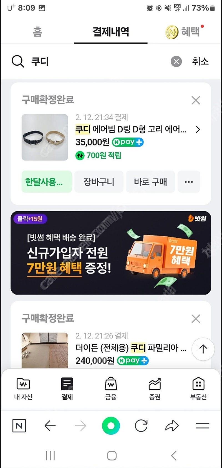Open the D-ring belt product thumbnail
222x468 pixels.
click(45, 137)
